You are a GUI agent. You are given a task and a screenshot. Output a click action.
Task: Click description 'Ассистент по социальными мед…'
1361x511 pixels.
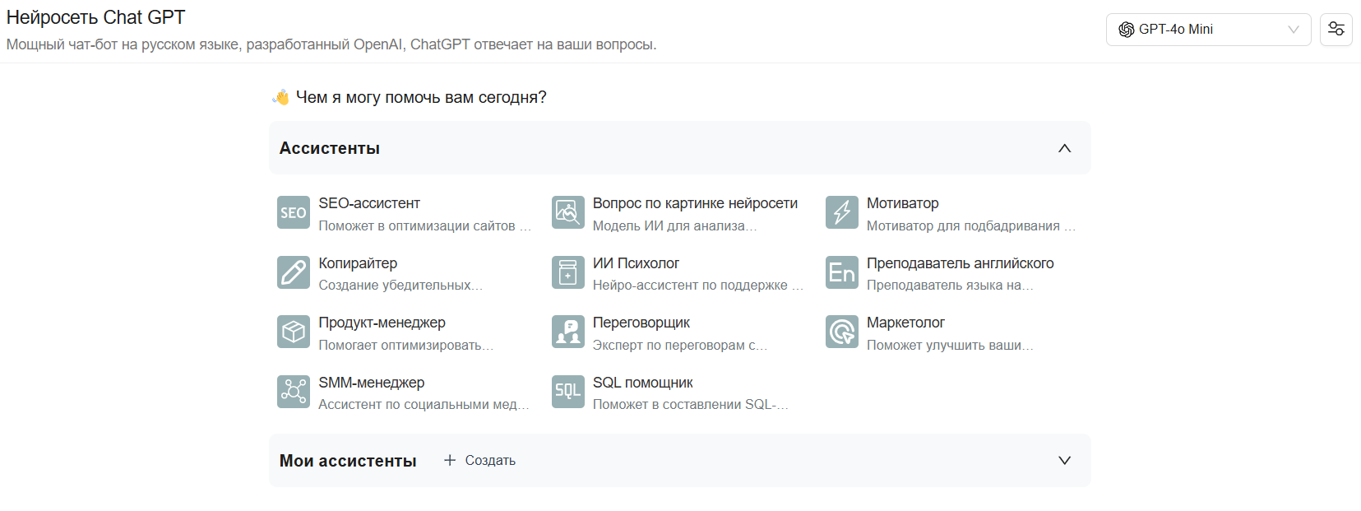click(x=424, y=404)
